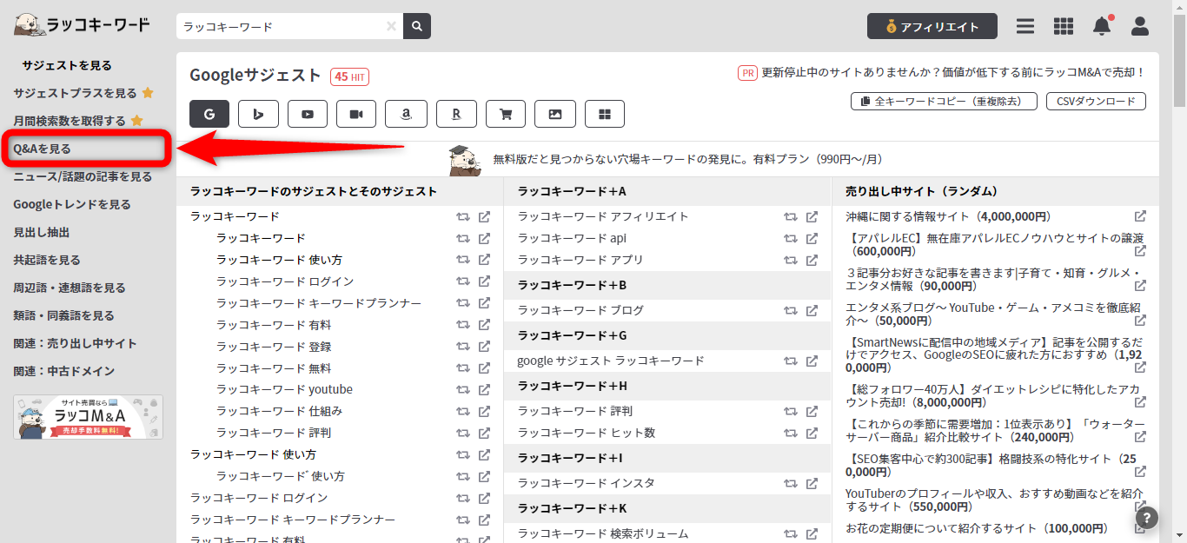Image resolution: width=1187 pixels, height=543 pixels.
Task: Click keyword ラッコキーワード アプリ
Action: pos(580,260)
